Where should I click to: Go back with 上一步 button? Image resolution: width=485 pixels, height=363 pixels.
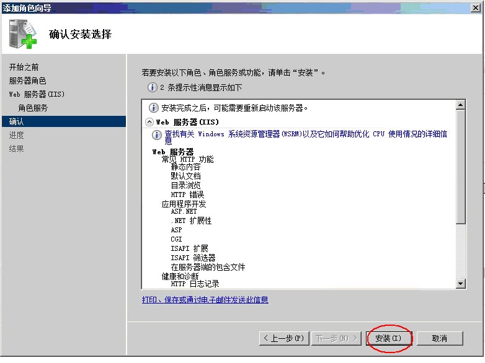(285, 338)
